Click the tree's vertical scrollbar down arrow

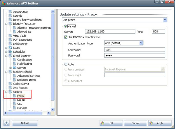coord(52,109)
